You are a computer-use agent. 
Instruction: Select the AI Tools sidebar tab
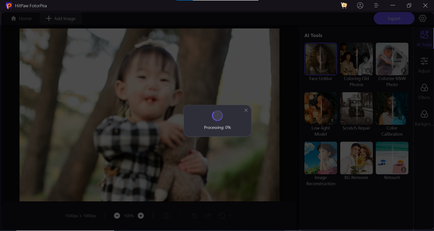(424, 38)
